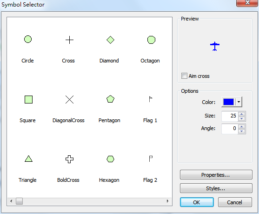The height and width of the screenshot is (214, 259).
Task: Pick the Hexagon symbol
Action: [x=110, y=159]
